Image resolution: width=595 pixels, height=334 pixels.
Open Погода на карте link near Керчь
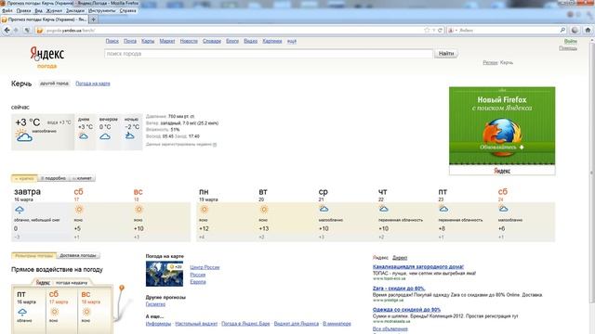[x=93, y=83]
